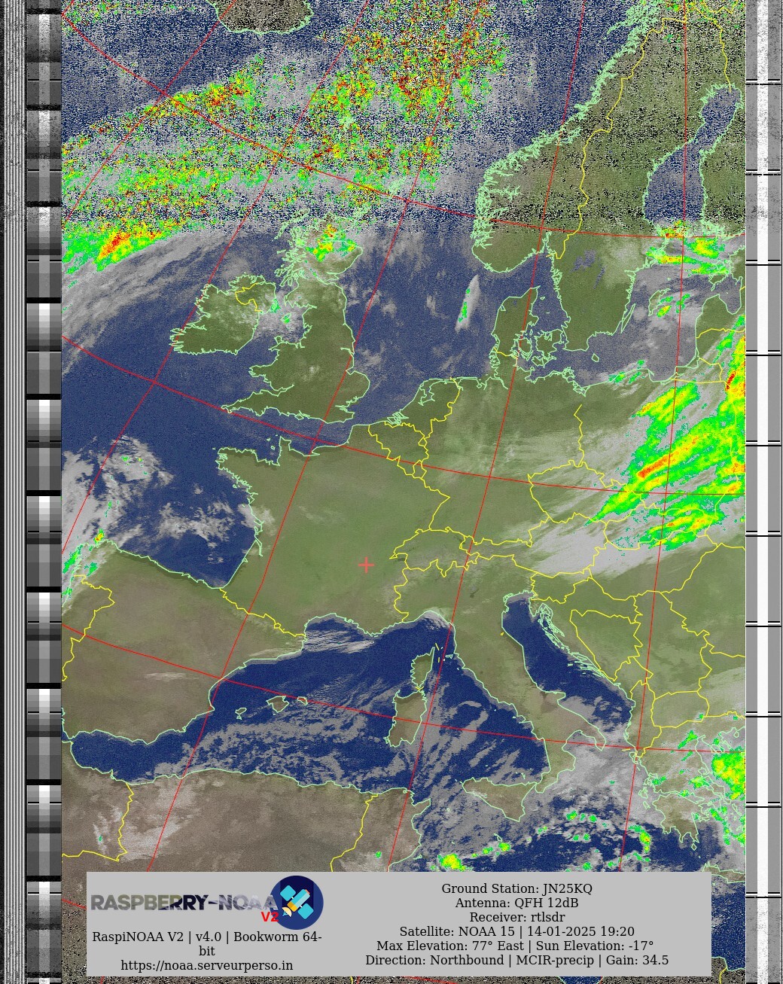The image size is (783, 984).
Task: Open the noaa.serveurperso.in link
Action: pyautogui.click(x=207, y=965)
